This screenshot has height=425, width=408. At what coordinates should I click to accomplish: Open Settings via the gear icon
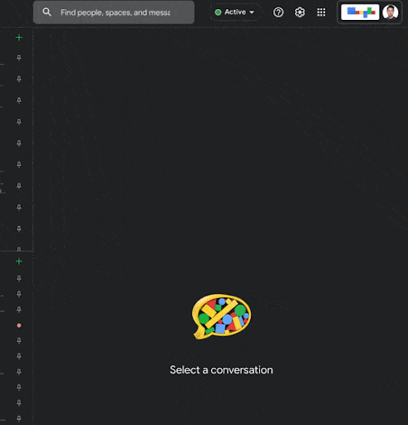[300, 12]
